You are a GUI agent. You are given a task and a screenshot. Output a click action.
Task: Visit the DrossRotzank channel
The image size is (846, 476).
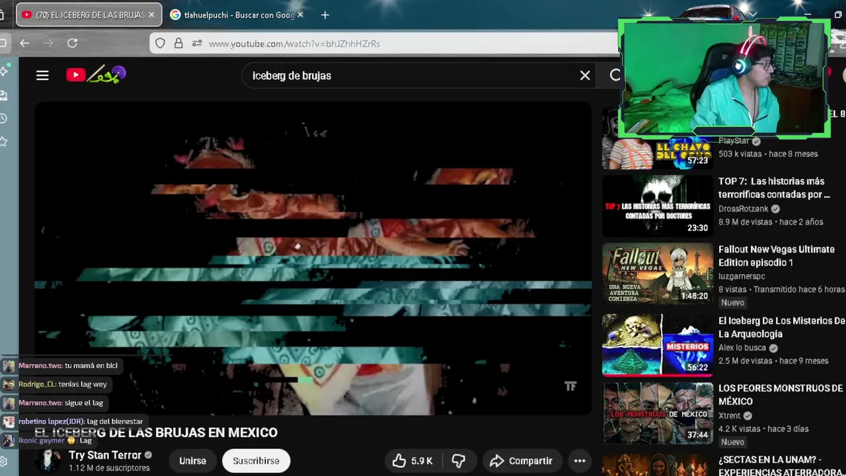[x=744, y=208]
